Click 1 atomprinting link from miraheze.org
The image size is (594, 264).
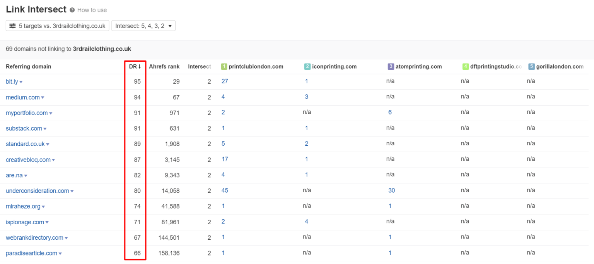coord(390,206)
